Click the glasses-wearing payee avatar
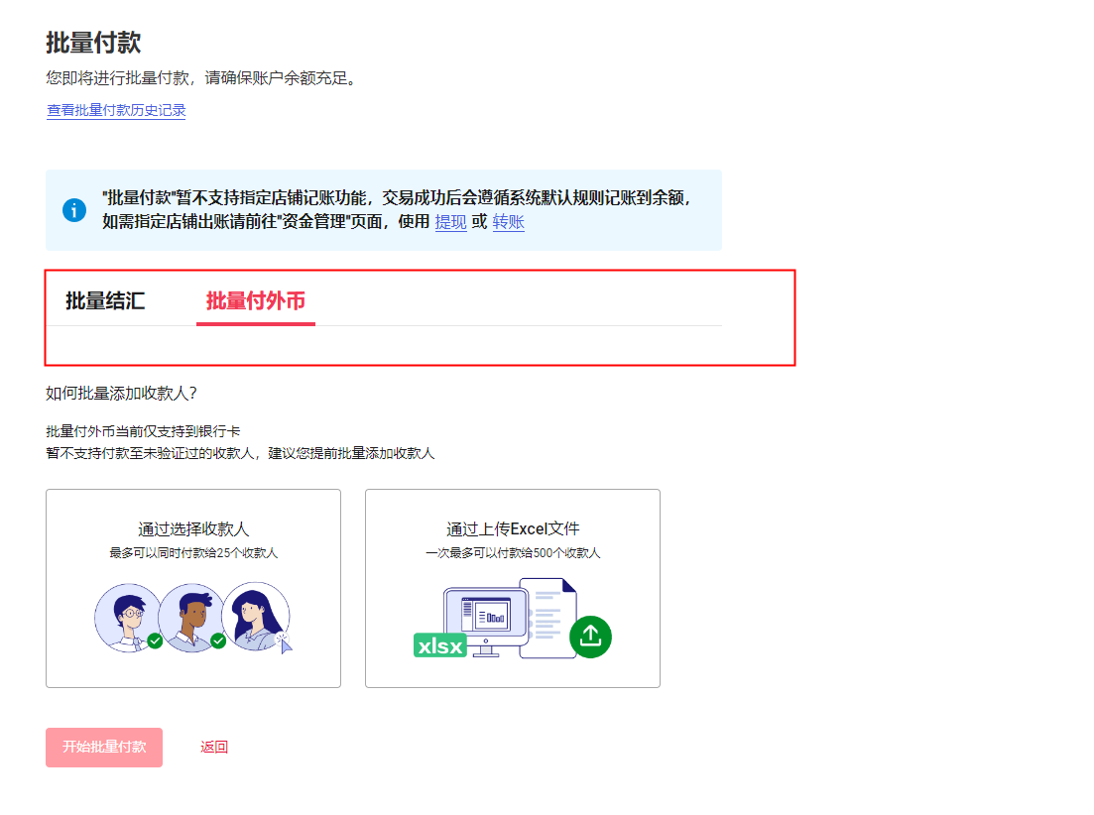 pos(128,618)
